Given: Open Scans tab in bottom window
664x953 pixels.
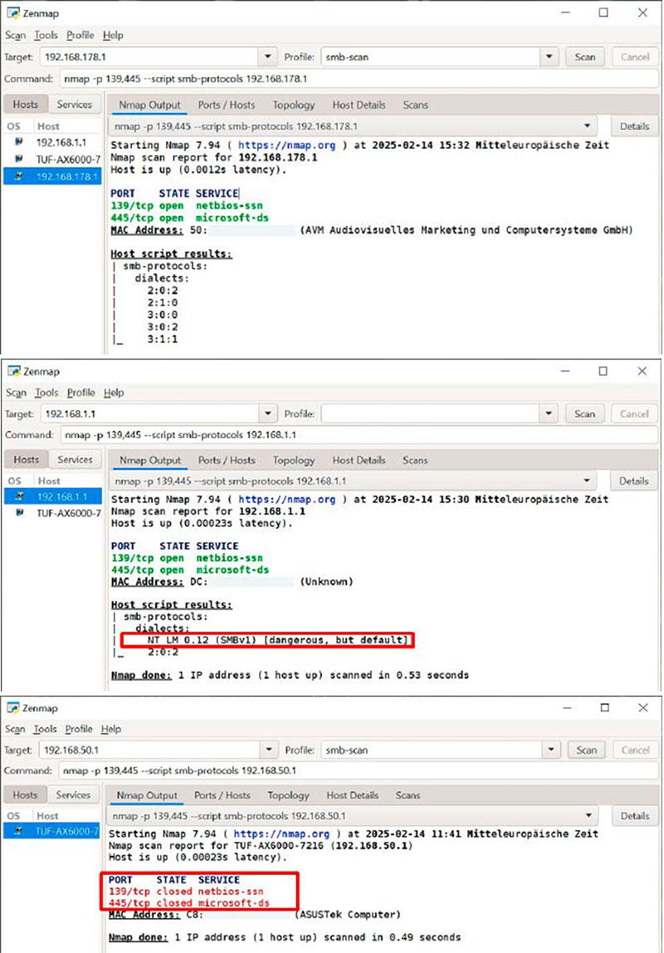Looking at the screenshot, I should tap(408, 795).
